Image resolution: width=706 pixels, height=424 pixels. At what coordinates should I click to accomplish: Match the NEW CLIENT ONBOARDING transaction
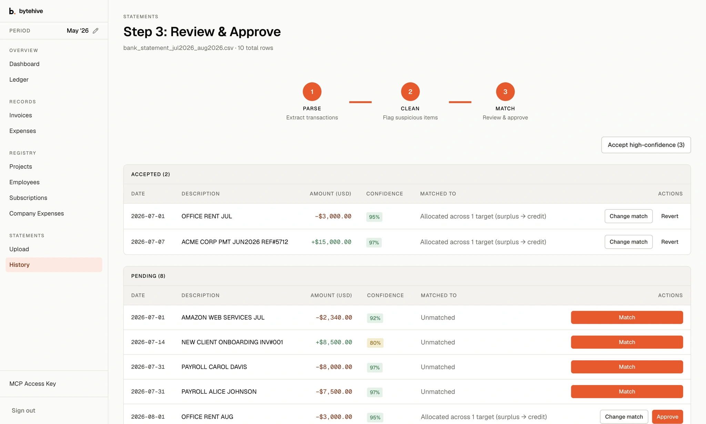pyautogui.click(x=627, y=342)
